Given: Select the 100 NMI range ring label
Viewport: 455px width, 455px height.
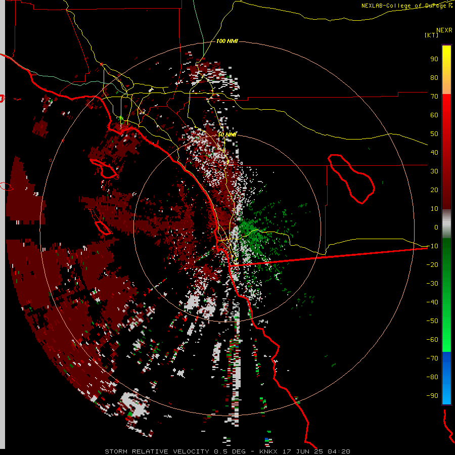Looking at the screenshot, I should tap(227, 41).
